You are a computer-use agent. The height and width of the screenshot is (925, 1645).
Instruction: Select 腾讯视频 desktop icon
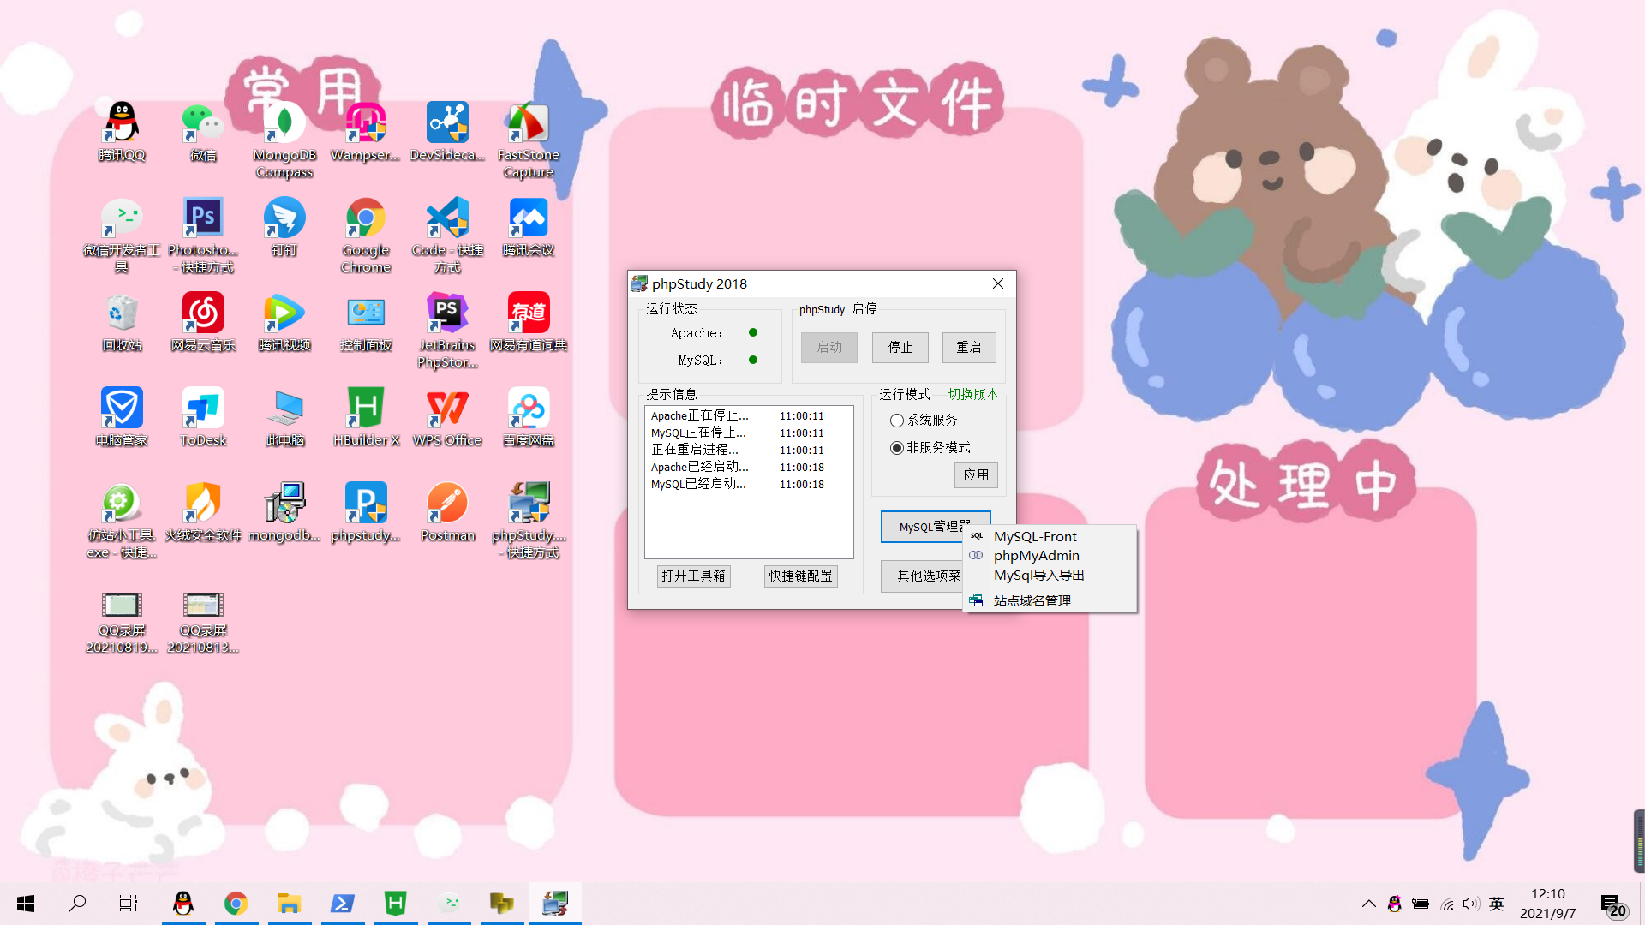(284, 323)
